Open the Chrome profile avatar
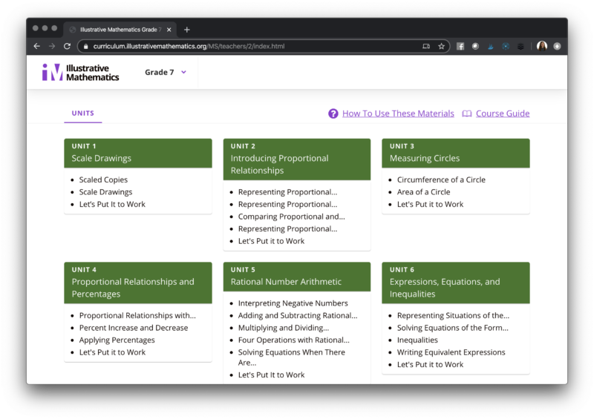The width and height of the screenshot is (594, 419). [542, 46]
